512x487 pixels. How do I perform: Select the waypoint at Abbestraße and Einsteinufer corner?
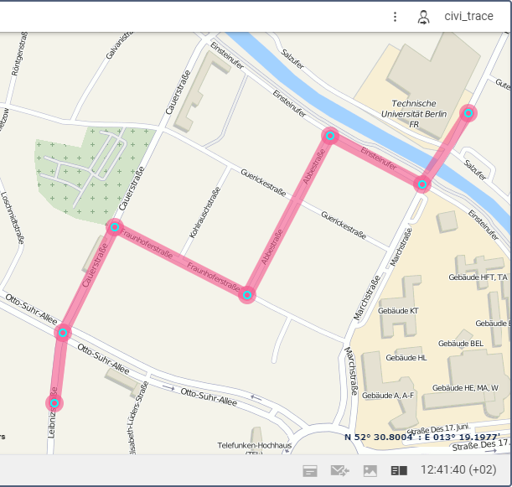(x=330, y=136)
